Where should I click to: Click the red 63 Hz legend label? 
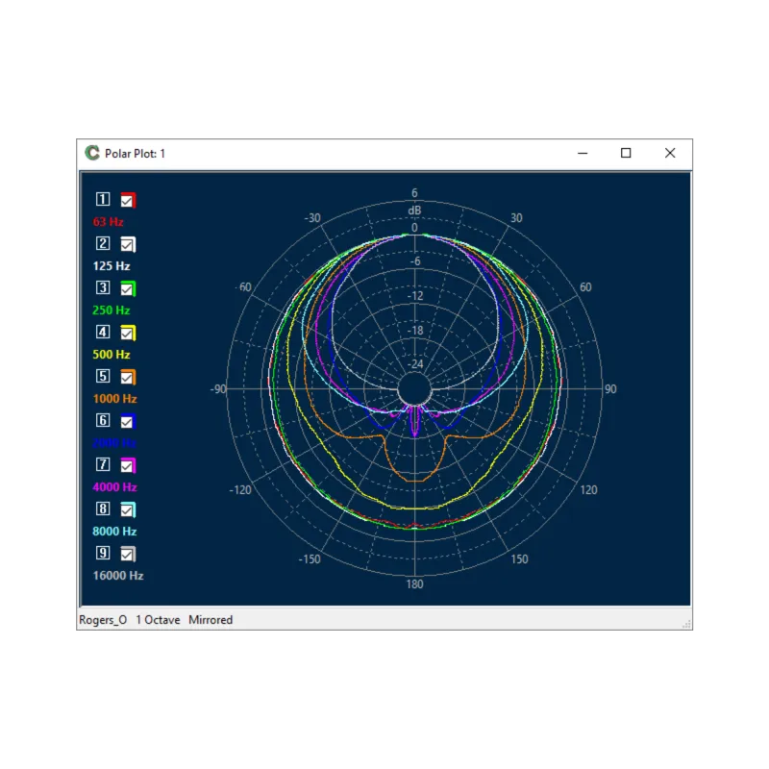(x=108, y=222)
